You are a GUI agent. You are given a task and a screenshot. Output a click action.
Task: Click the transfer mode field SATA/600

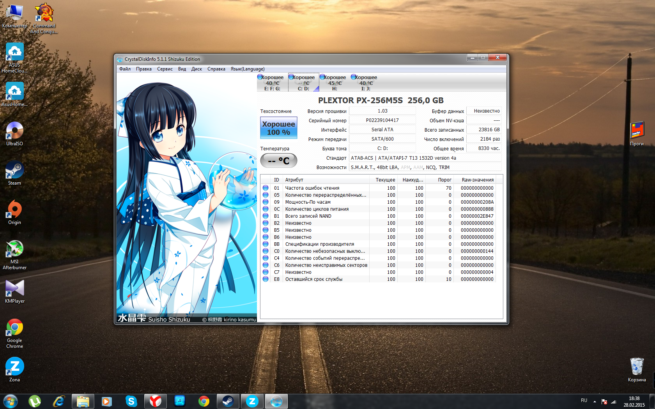(382, 139)
